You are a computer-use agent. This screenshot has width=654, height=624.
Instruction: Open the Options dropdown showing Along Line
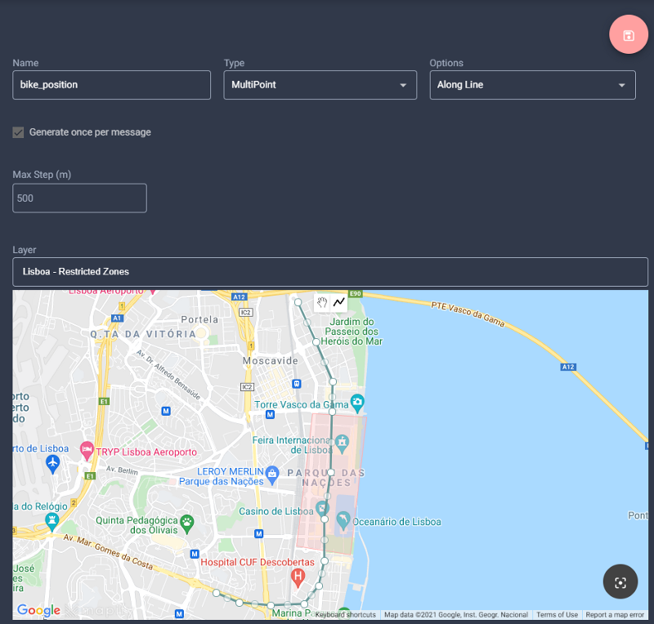tap(533, 85)
